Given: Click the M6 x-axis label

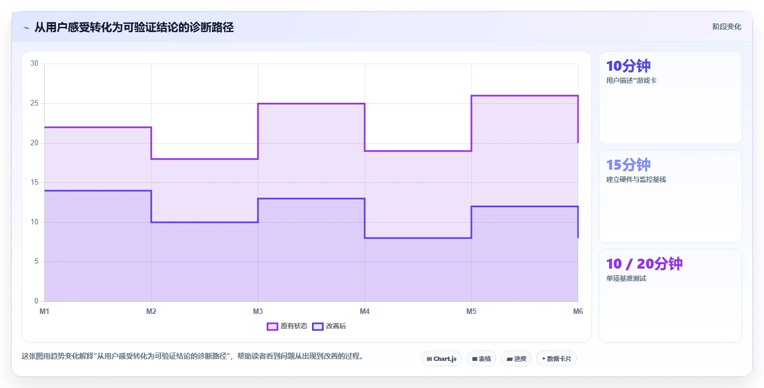Looking at the screenshot, I should pos(578,311).
